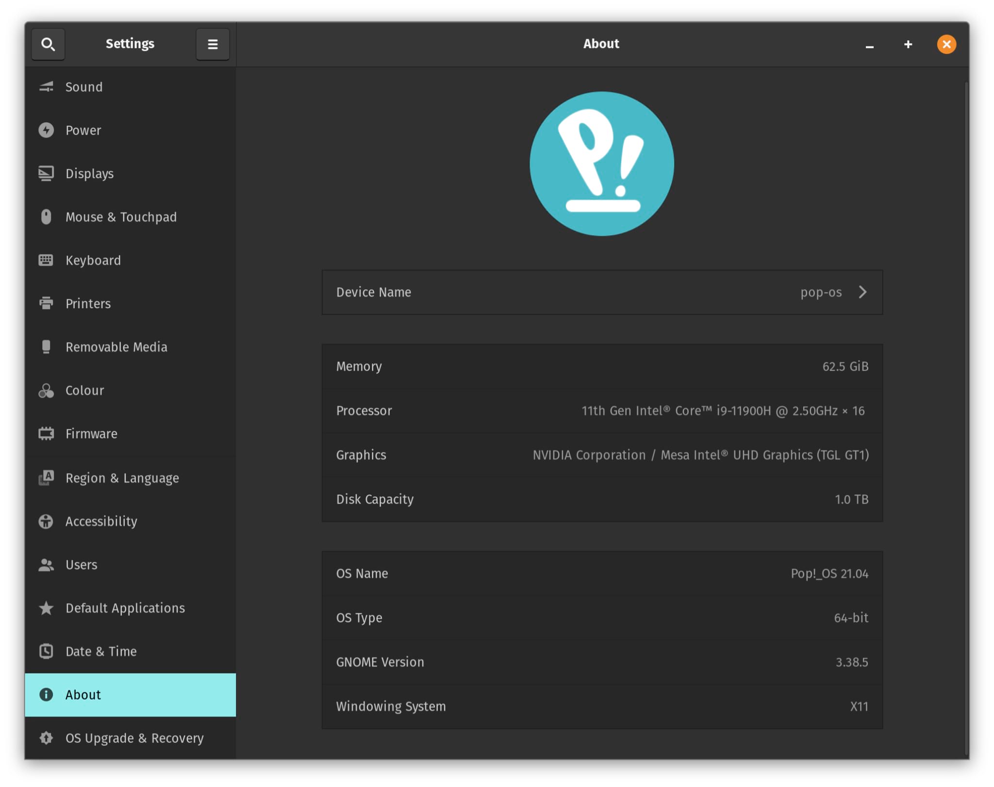Click the 62.5 GiB memory value
Screen dimensions: 994x787
pos(845,366)
